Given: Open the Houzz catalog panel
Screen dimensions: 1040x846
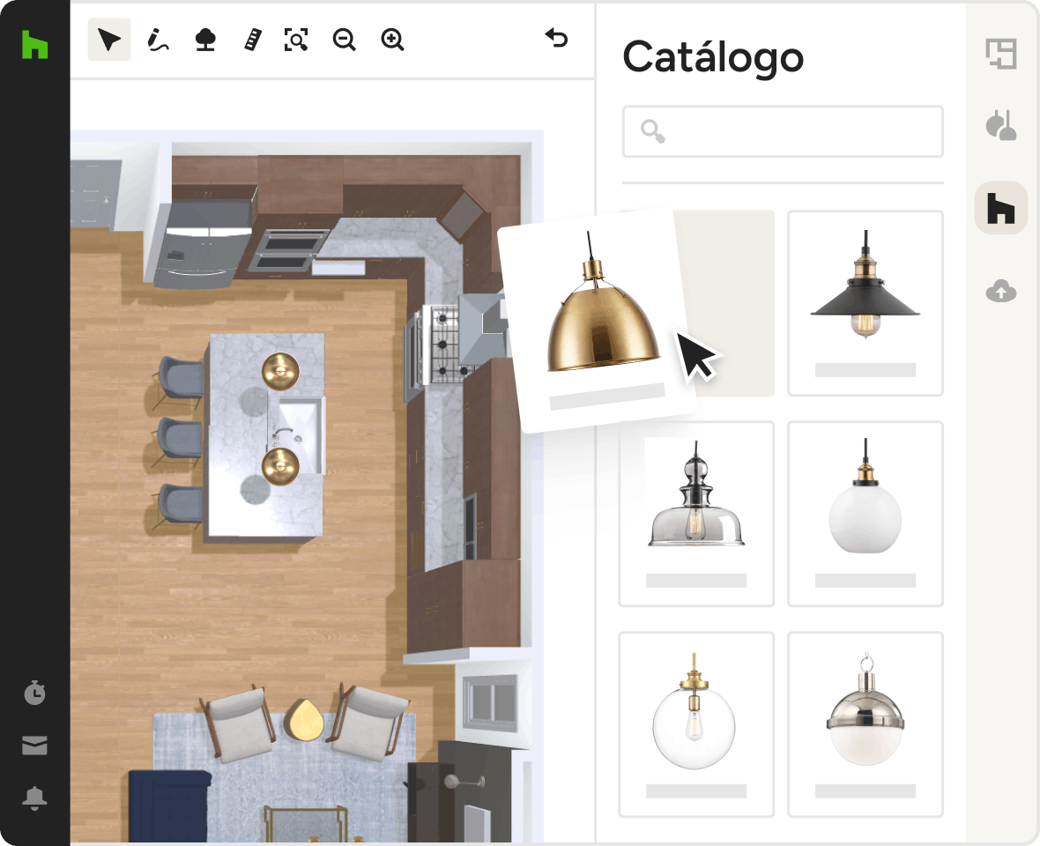Looking at the screenshot, I should click(x=1001, y=208).
